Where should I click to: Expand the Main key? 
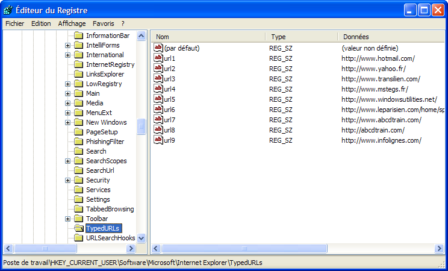(x=67, y=94)
